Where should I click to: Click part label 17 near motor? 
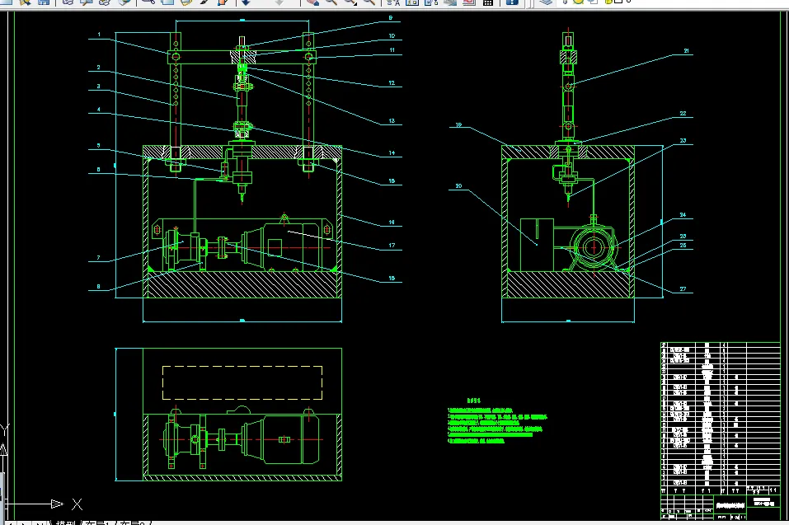(392, 246)
